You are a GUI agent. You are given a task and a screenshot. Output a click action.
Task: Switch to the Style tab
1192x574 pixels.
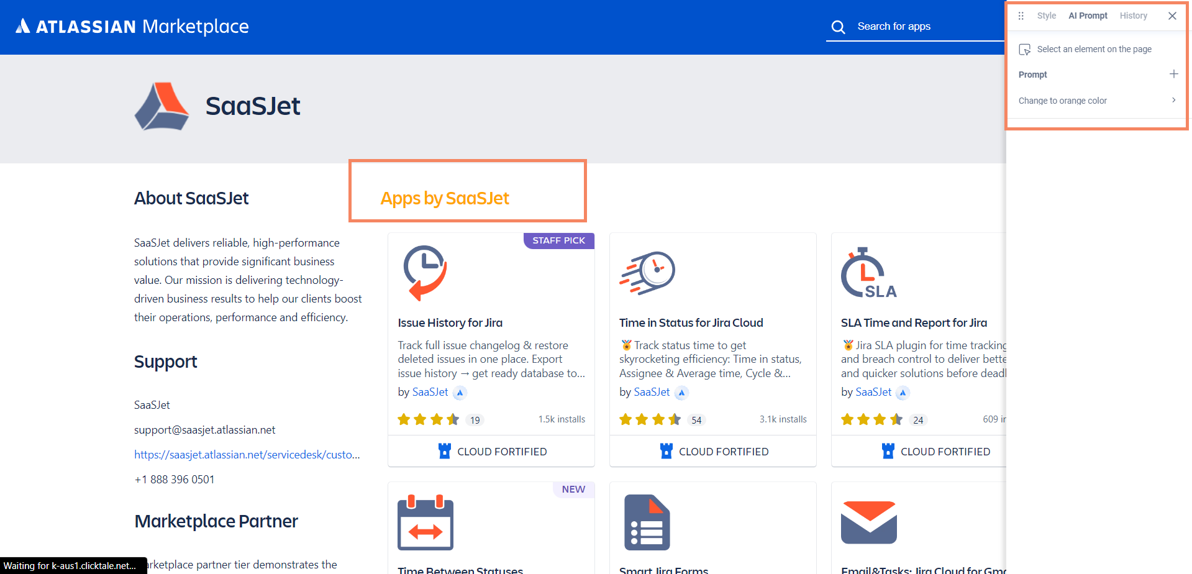click(1046, 16)
